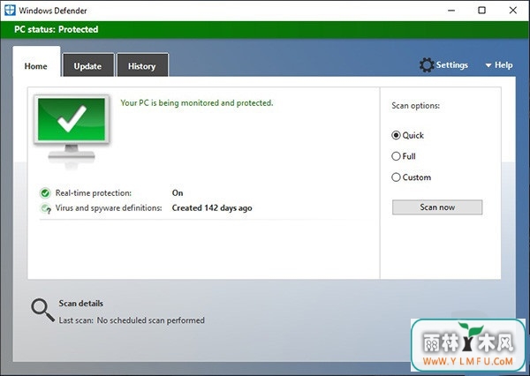Start scanning with Scan now button

[437, 207]
